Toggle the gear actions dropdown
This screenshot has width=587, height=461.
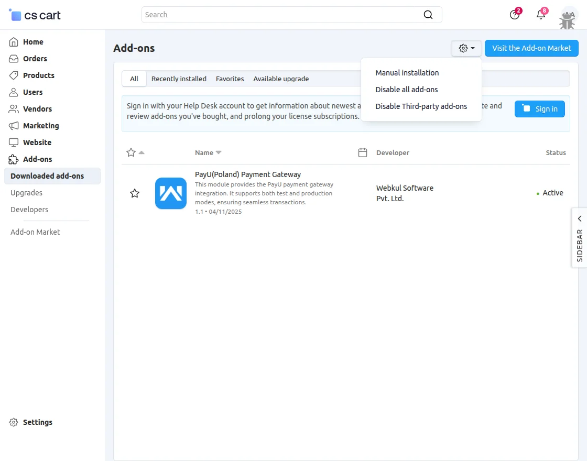[466, 48]
